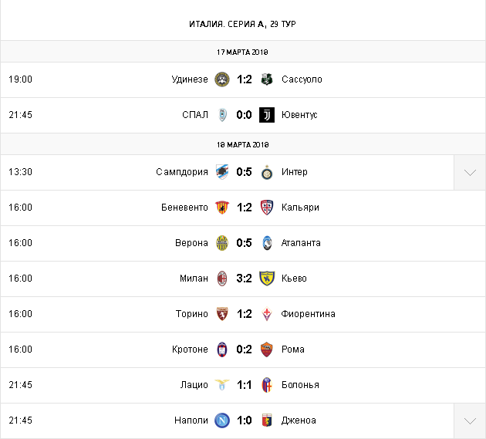The image size is (486, 439).
Task: Click the Inter club crest icon
Action: click(267, 172)
